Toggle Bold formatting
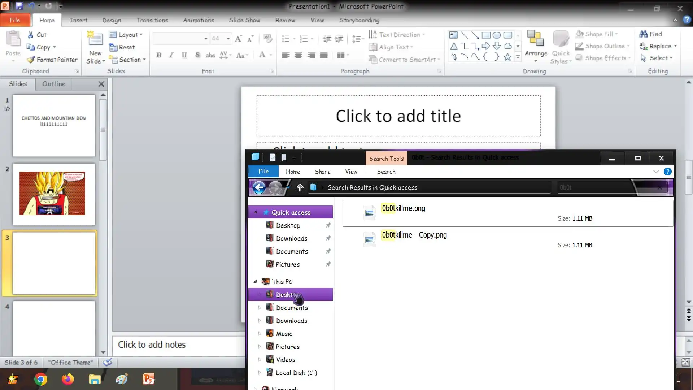This screenshot has height=390, width=693. pyautogui.click(x=158, y=55)
